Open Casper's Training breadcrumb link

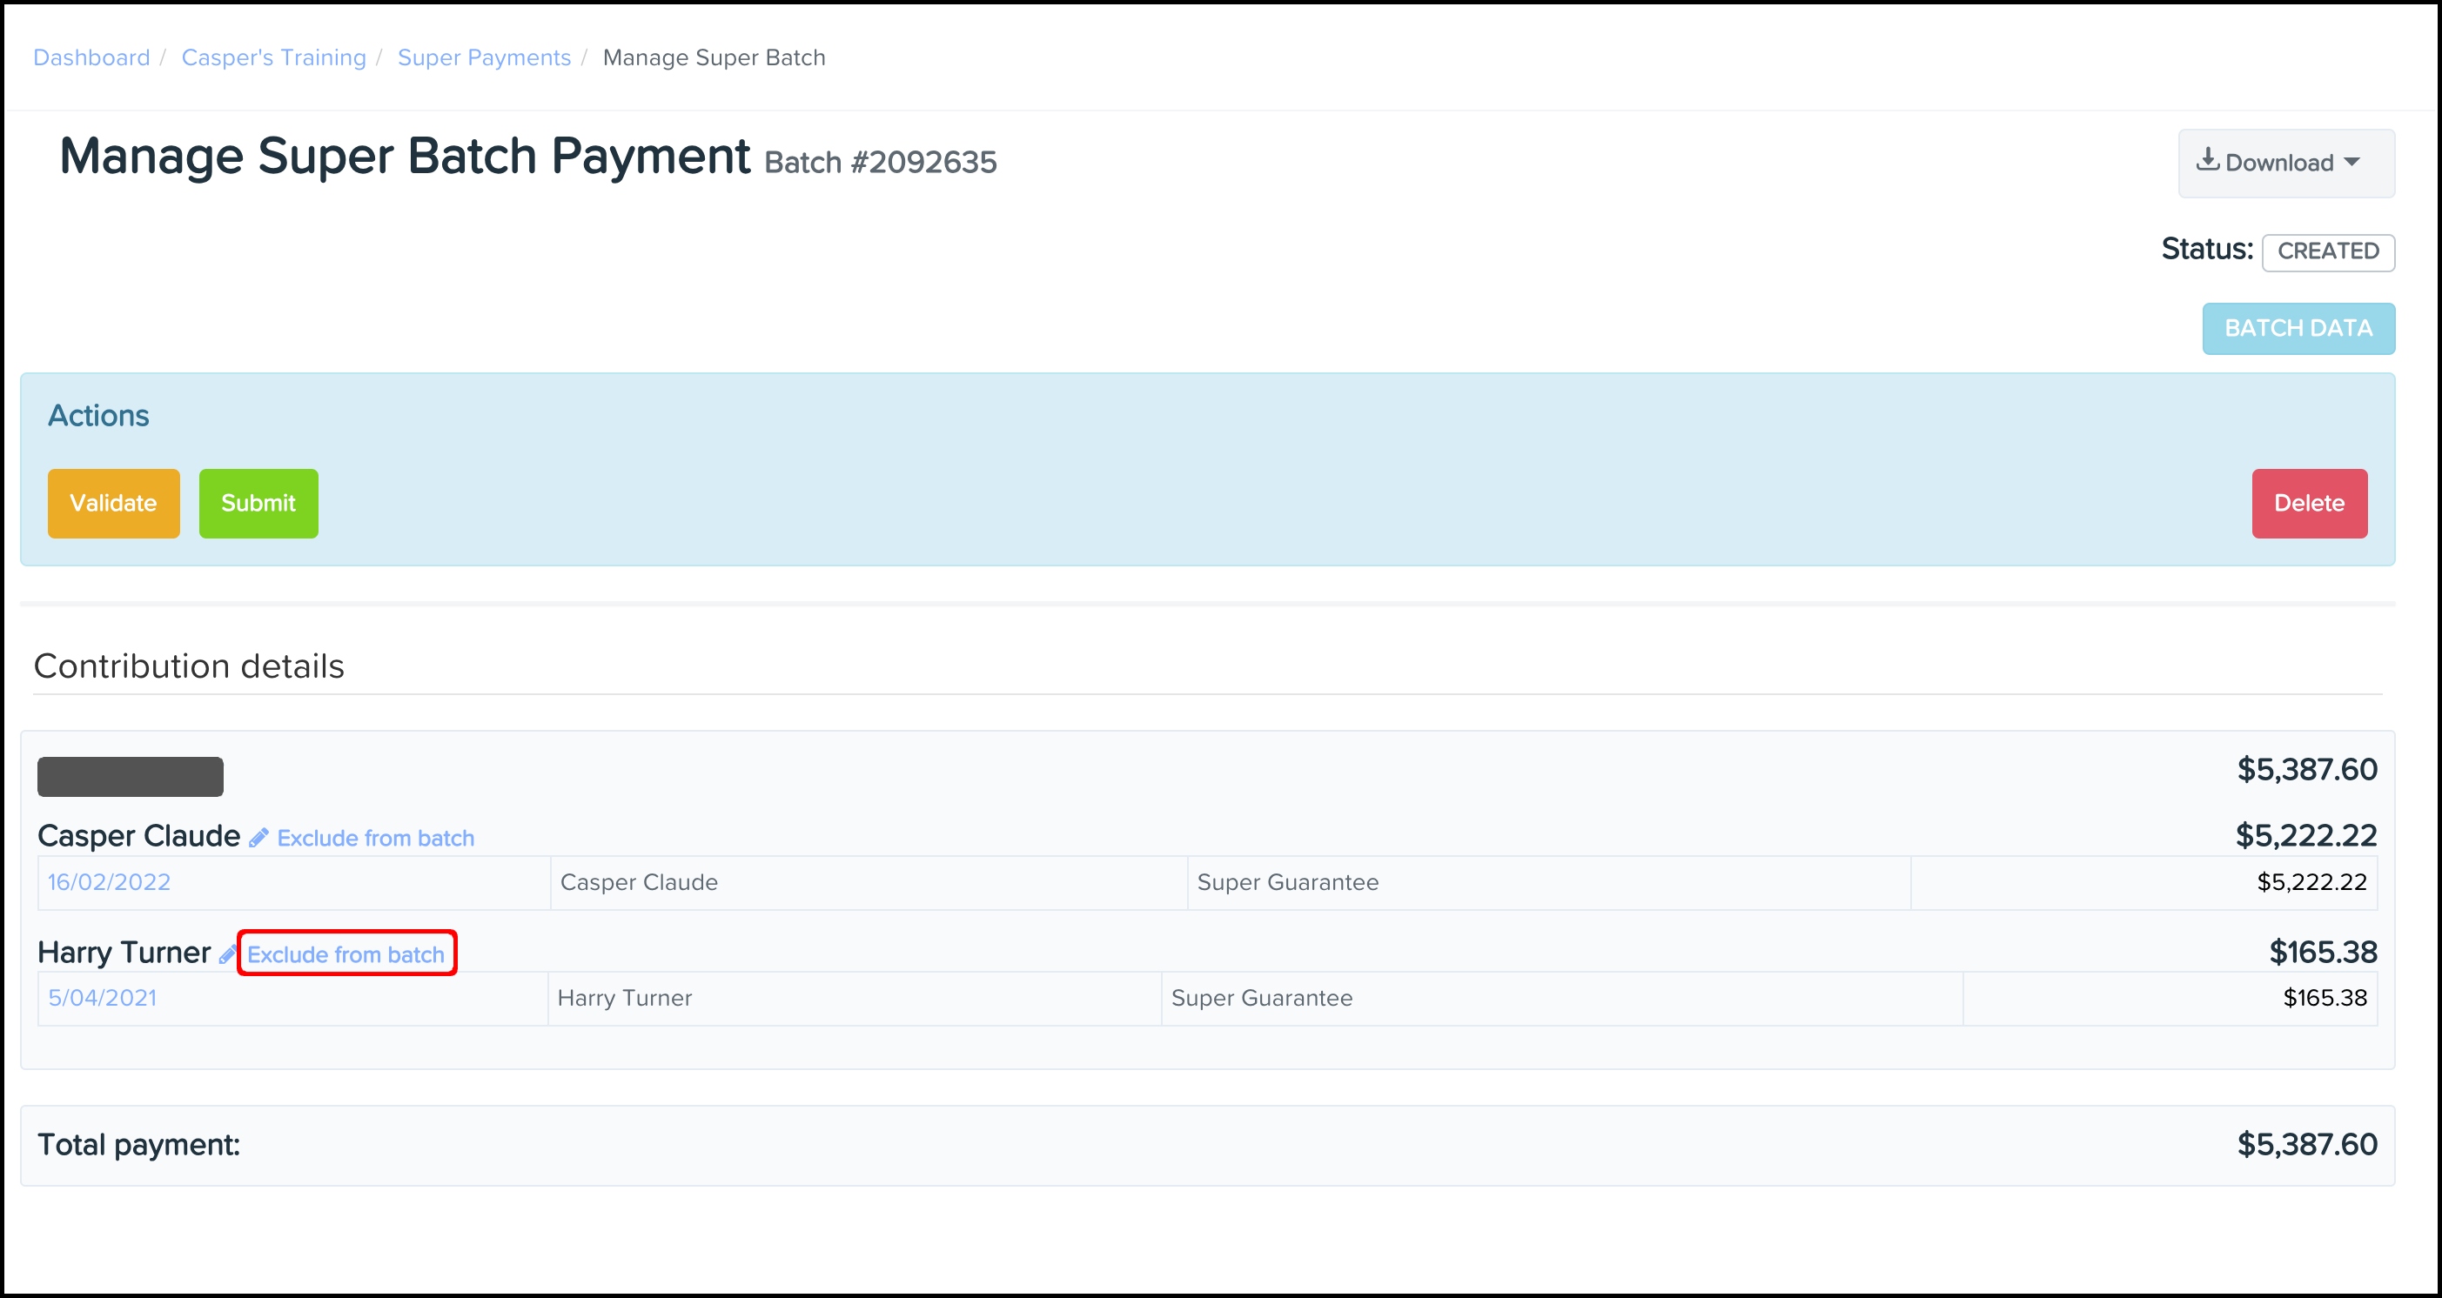[x=273, y=57]
